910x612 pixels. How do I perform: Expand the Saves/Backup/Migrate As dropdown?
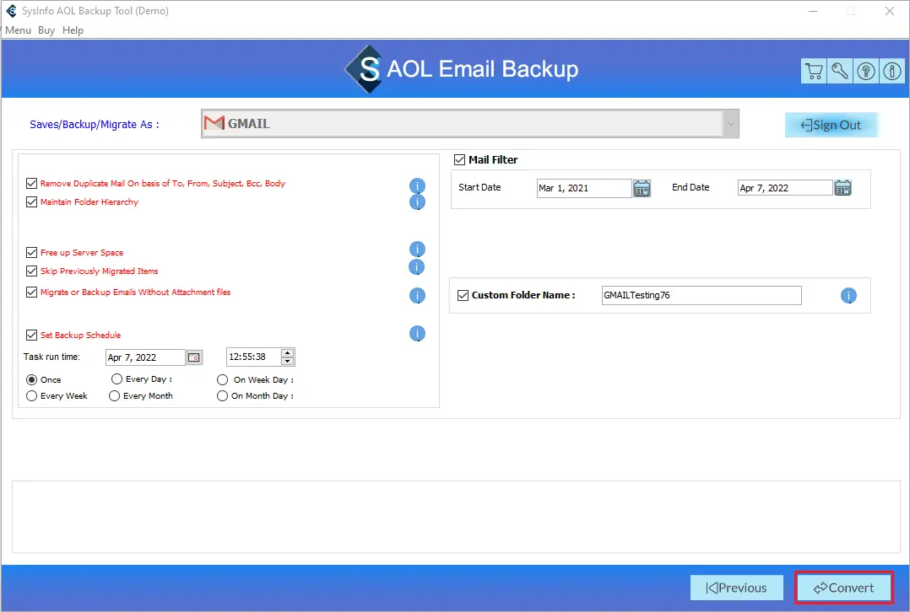(x=729, y=124)
